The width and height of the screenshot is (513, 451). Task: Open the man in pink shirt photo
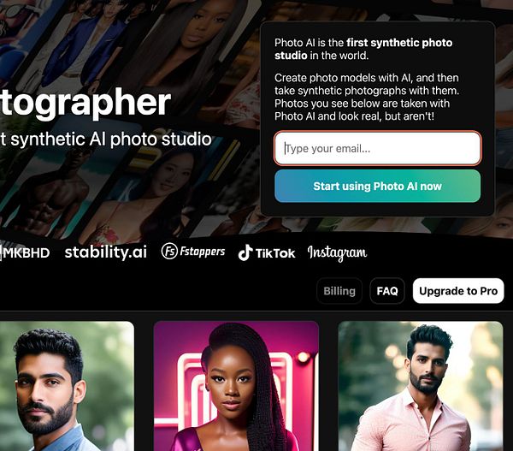click(421, 386)
